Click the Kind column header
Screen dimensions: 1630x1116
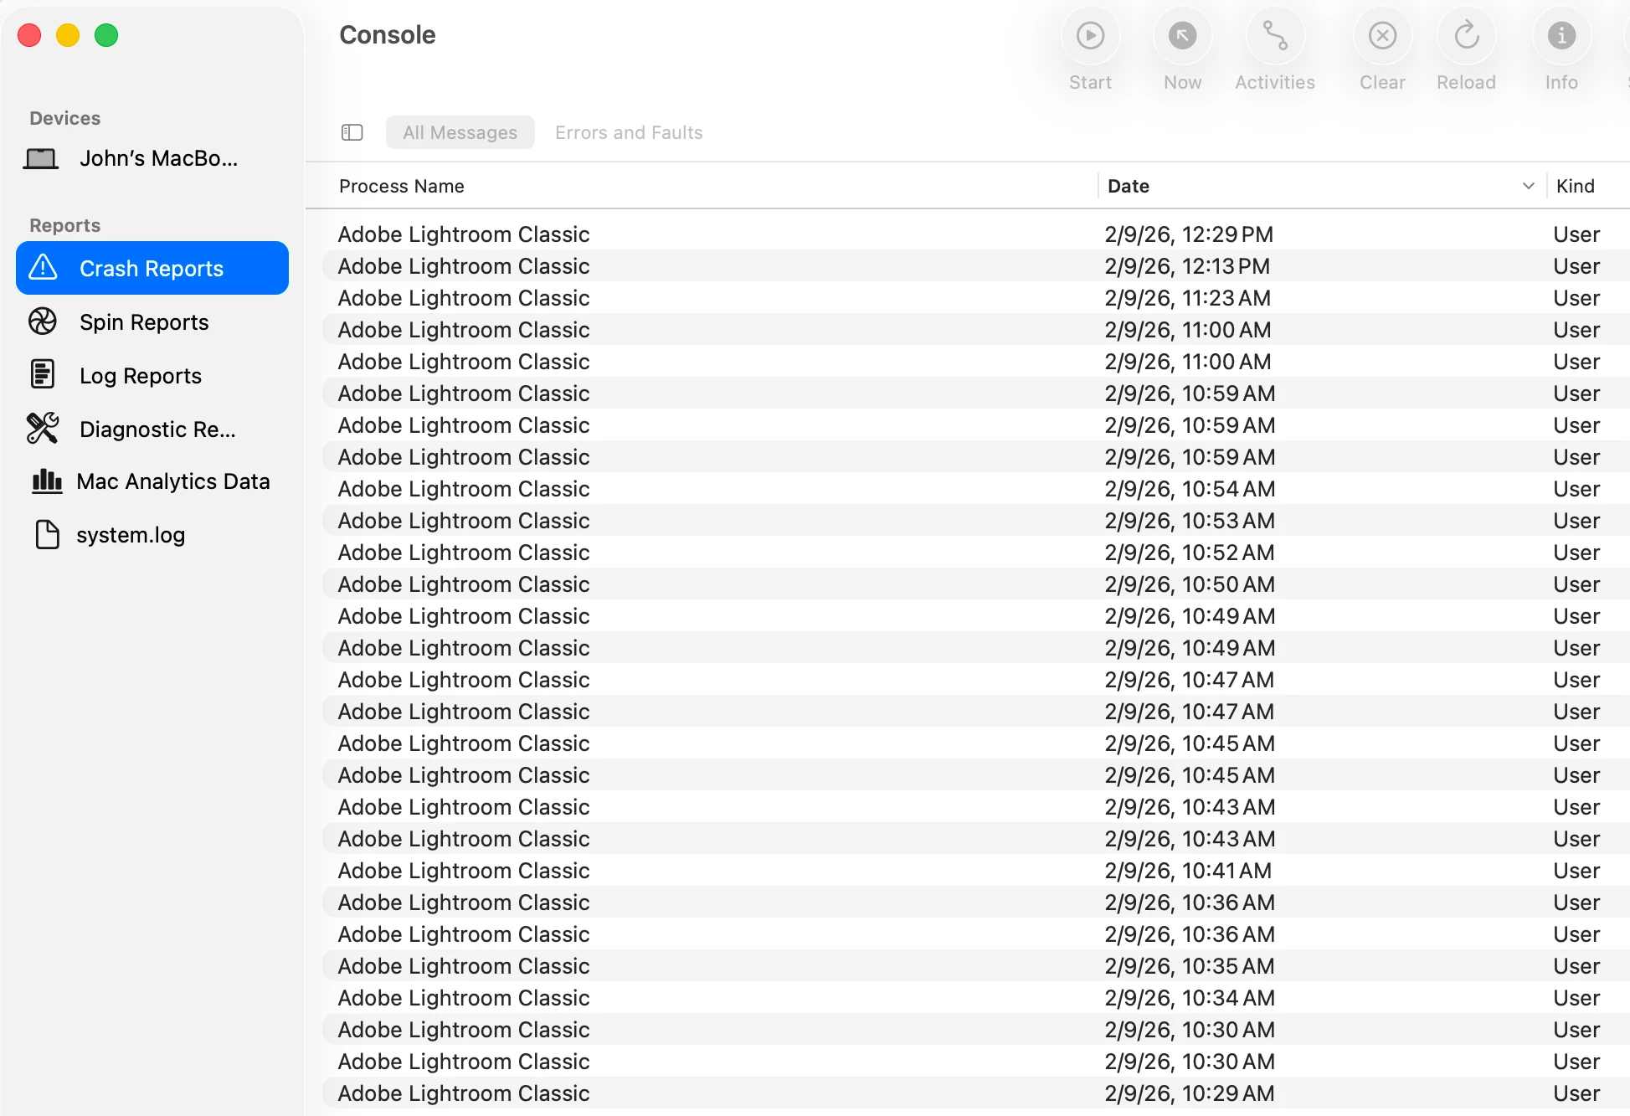point(1575,186)
